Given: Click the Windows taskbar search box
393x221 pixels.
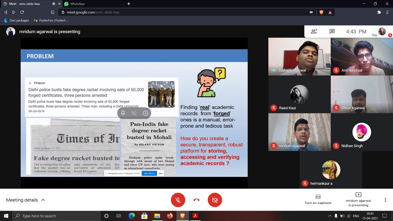Looking at the screenshot, I should click(57, 216).
